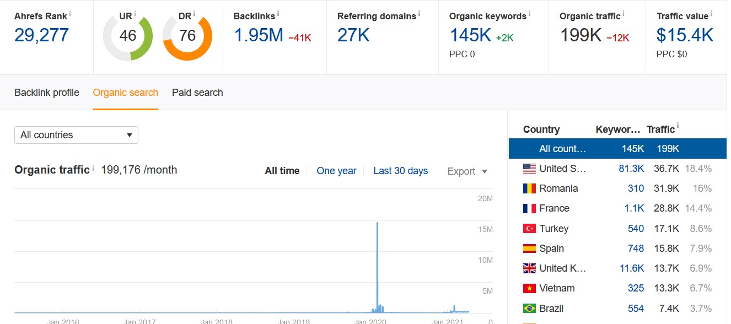Viewport: 731px width, 324px height.
Task: Select the All time range
Action: [282, 171]
